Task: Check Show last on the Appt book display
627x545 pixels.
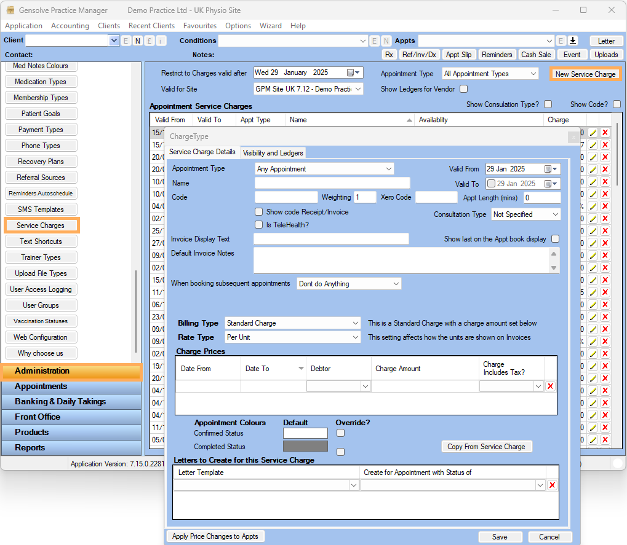Action: point(556,239)
